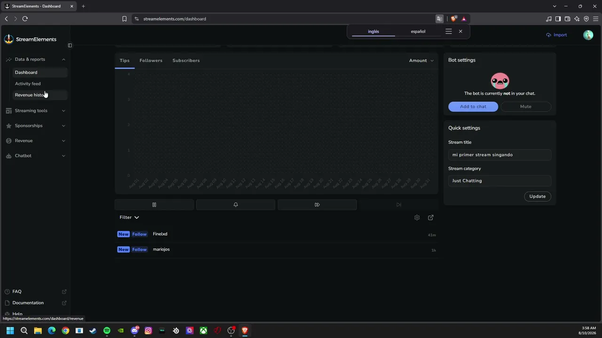
Task: Open the browser hamburger main menu
Action: click(596, 19)
